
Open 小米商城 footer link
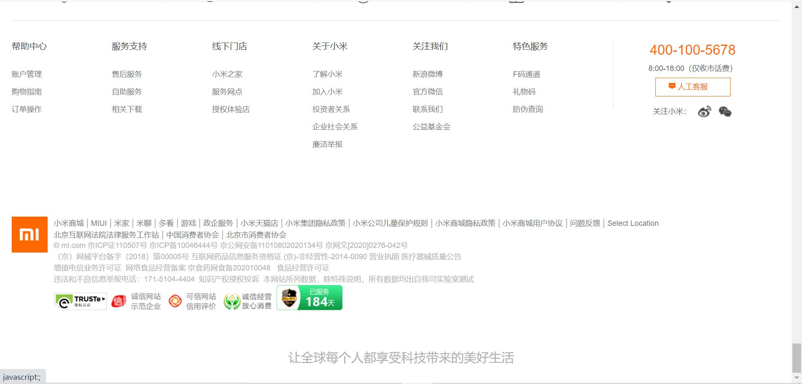69,223
